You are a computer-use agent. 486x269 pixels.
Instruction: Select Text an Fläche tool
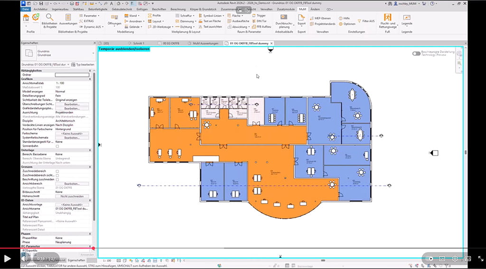[210, 21]
